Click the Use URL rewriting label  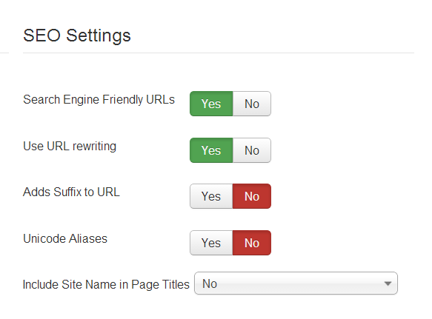70,146
